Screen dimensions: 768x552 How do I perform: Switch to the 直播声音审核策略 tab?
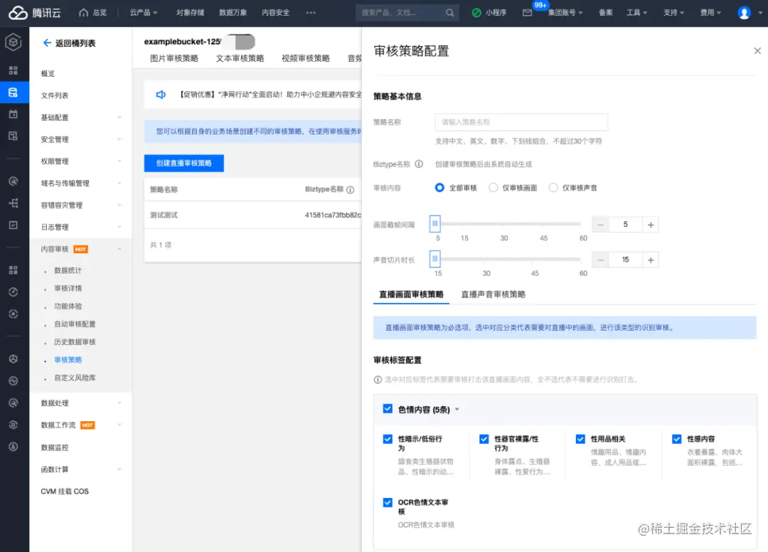click(494, 294)
